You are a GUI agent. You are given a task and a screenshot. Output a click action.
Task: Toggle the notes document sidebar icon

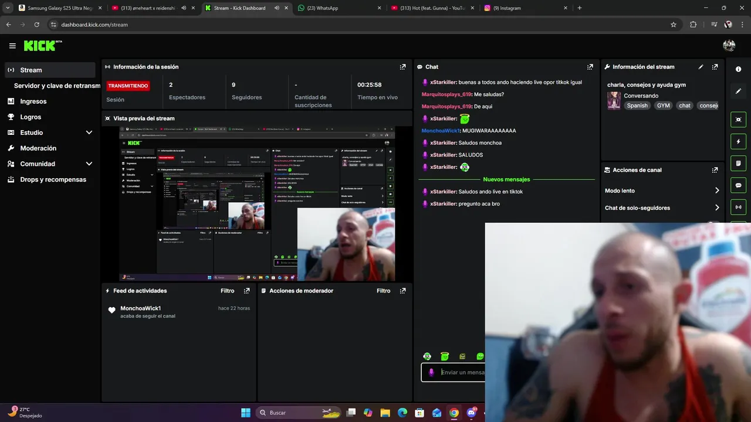click(x=738, y=163)
